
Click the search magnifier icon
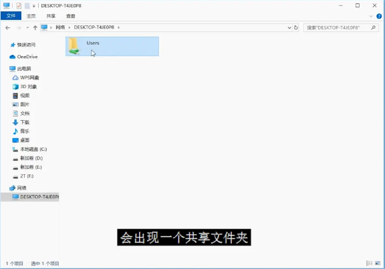pos(374,28)
